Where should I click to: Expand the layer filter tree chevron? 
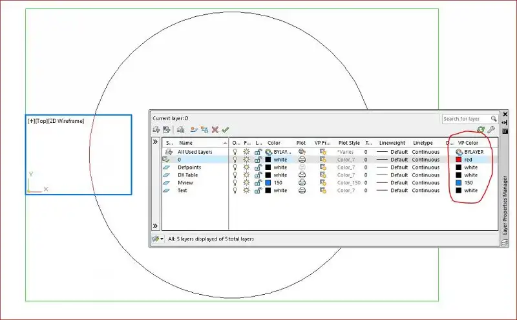coord(155,142)
